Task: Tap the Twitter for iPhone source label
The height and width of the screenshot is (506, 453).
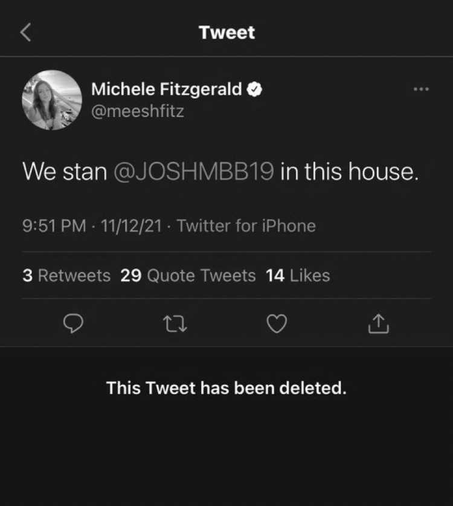Action: click(246, 226)
